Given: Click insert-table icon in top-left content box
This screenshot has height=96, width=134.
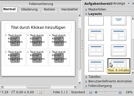Looking at the screenshot, I should (x=13, y=39).
